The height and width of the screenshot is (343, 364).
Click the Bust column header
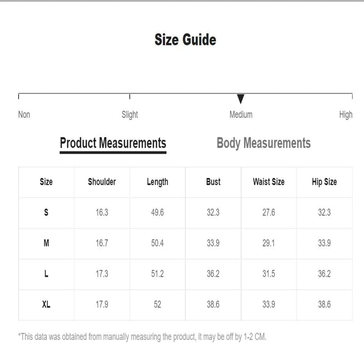[213, 182]
